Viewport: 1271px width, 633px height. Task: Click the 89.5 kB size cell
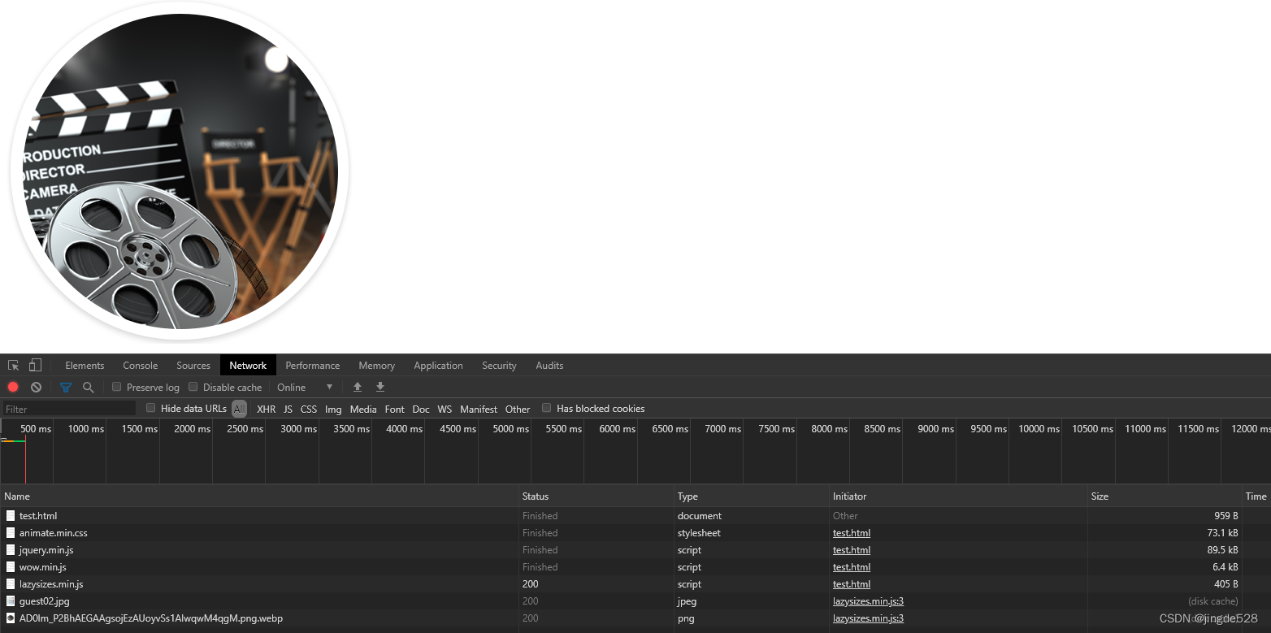pos(1165,550)
